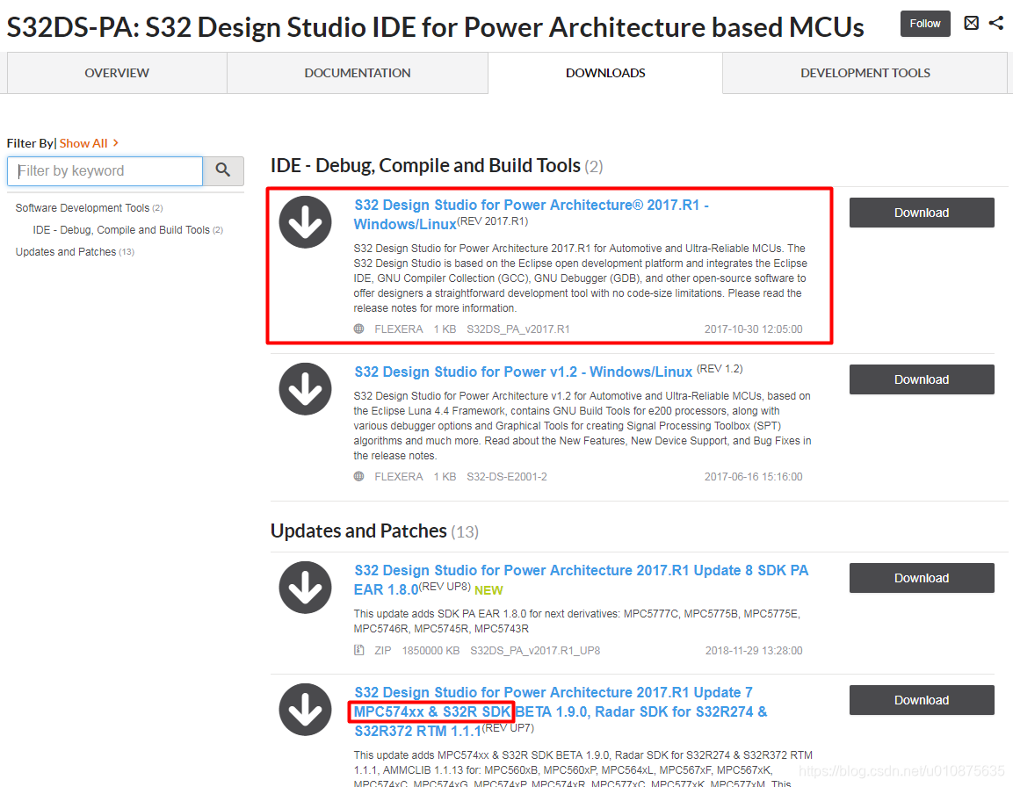Click the green NEW badge on Update 8
1013x787 pixels.
click(488, 590)
